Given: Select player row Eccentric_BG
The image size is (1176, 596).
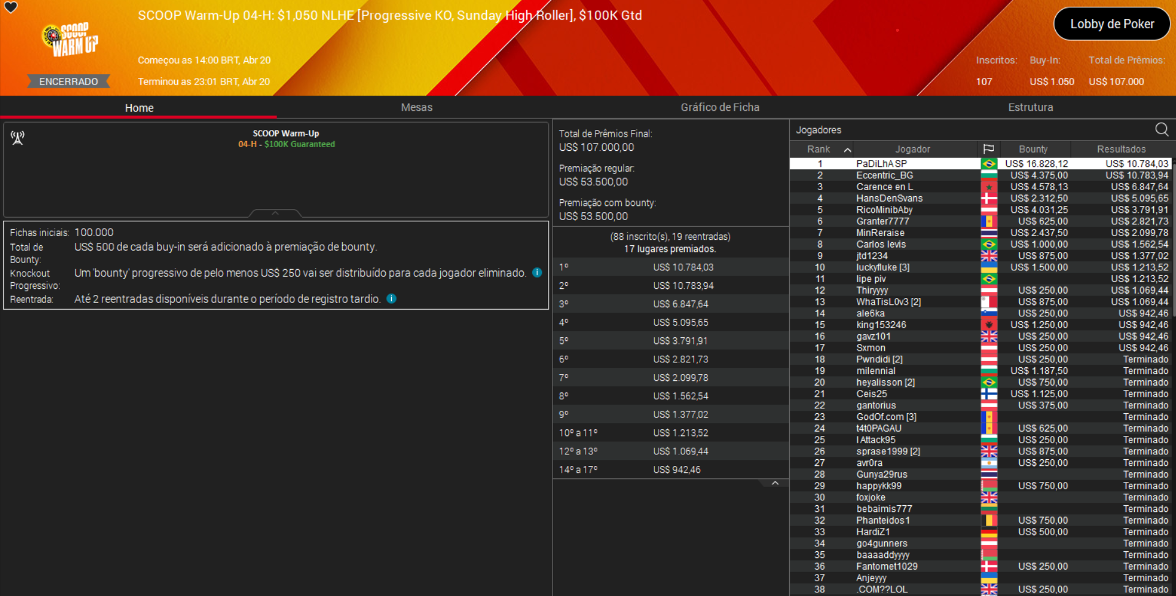Looking at the screenshot, I should [x=980, y=175].
